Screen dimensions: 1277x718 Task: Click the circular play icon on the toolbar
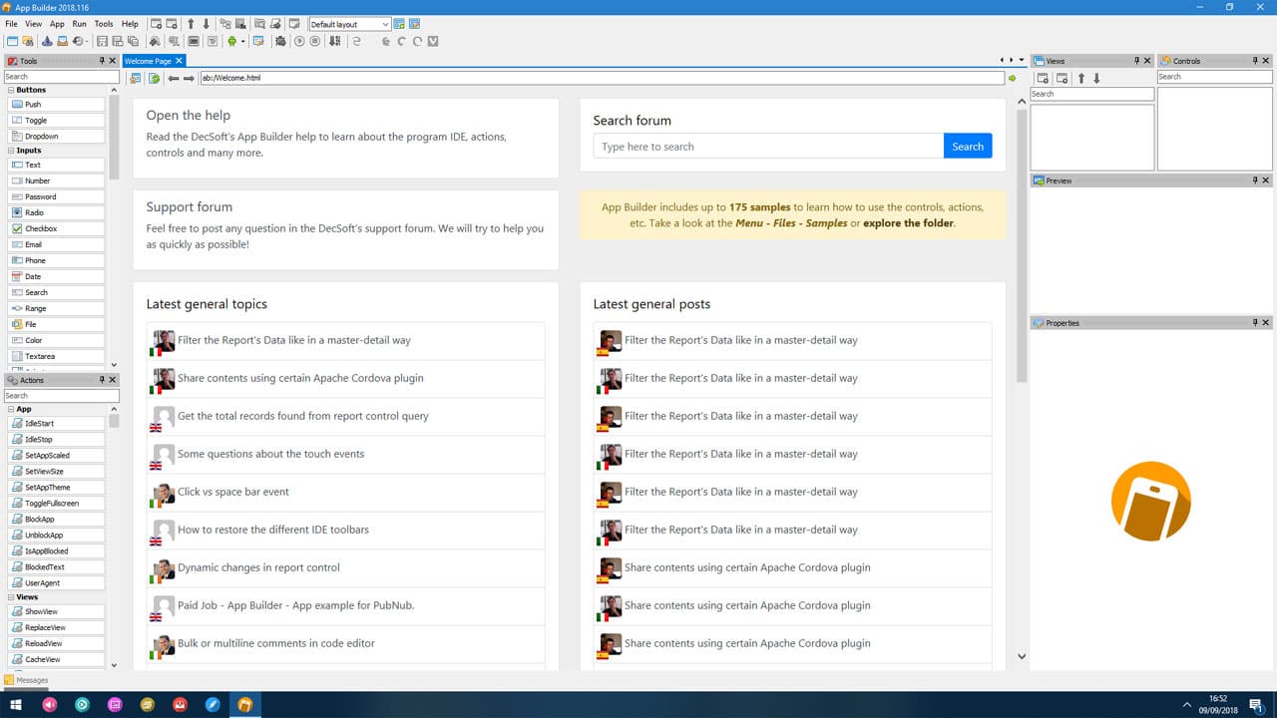pos(298,41)
